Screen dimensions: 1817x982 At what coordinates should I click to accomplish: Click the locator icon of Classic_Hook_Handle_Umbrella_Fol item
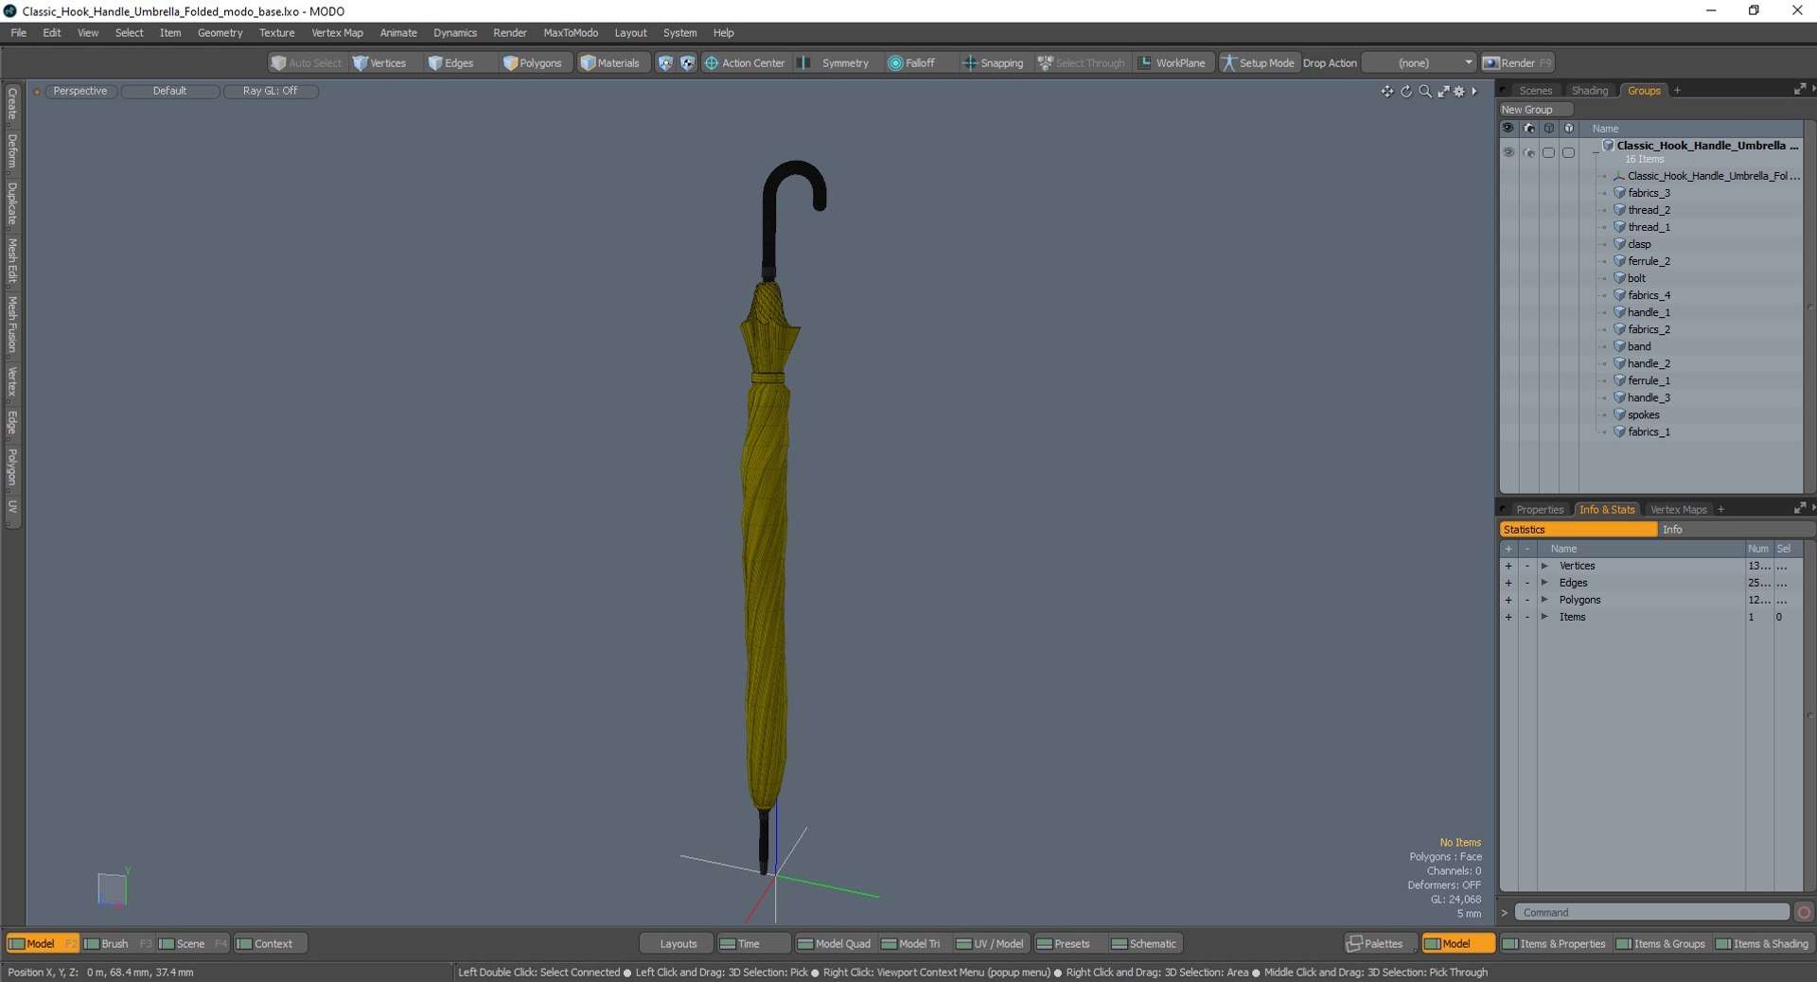click(x=1619, y=176)
